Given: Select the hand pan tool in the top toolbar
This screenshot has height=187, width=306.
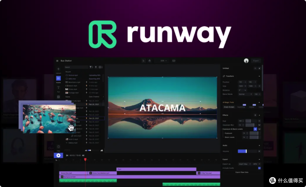Looking at the screenshot, I should coord(150,61).
